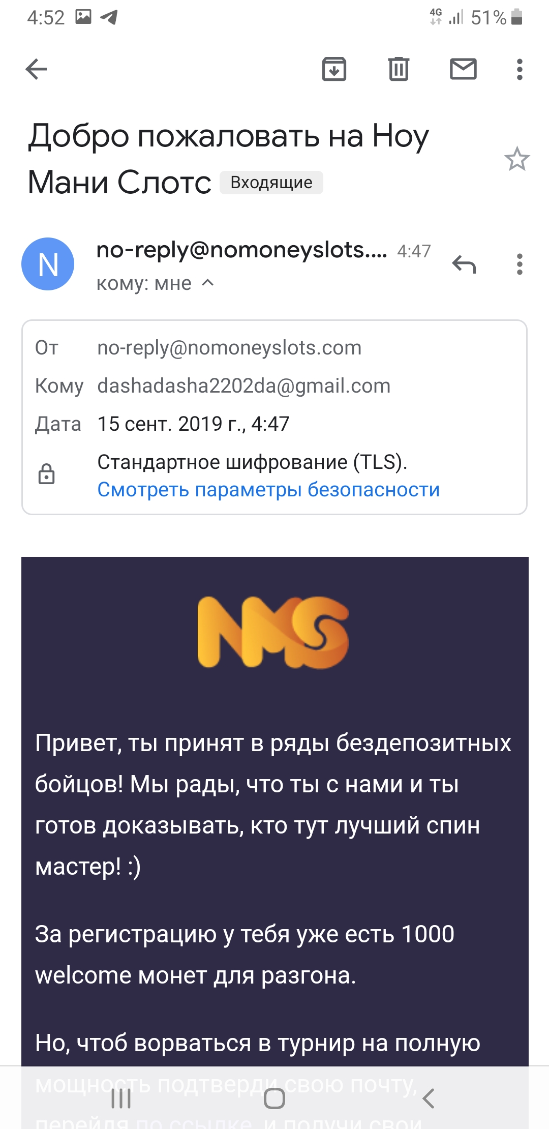Screen dimensions: 549x1129
Task: Tap the recipient address dashadasha2202da@gmail.com
Action: (243, 386)
